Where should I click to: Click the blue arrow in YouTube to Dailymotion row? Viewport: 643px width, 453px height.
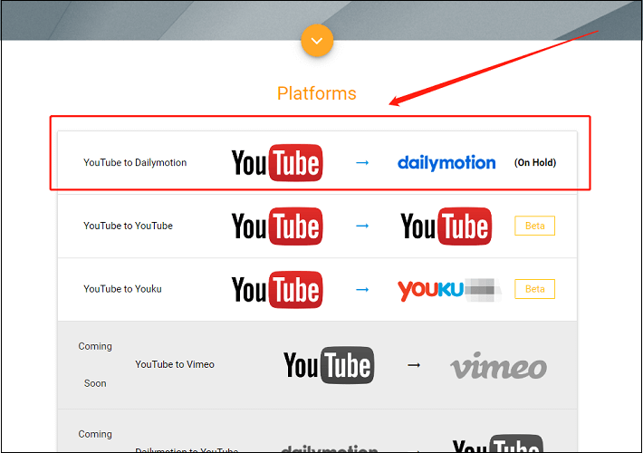pos(362,163)
